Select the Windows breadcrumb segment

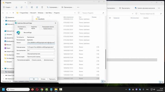(x=41, y=13)
